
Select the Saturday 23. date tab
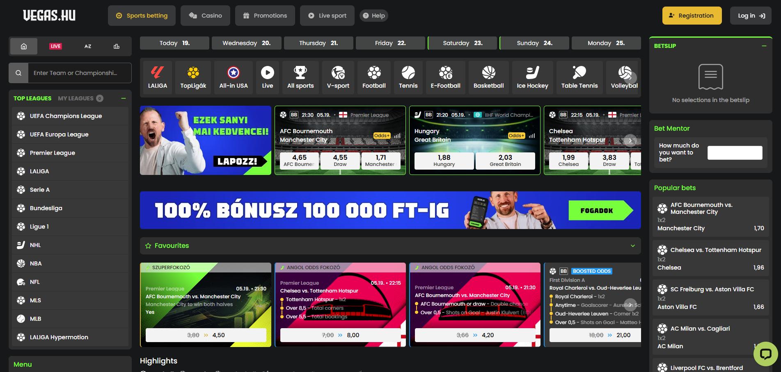click(x=463, y=43)
